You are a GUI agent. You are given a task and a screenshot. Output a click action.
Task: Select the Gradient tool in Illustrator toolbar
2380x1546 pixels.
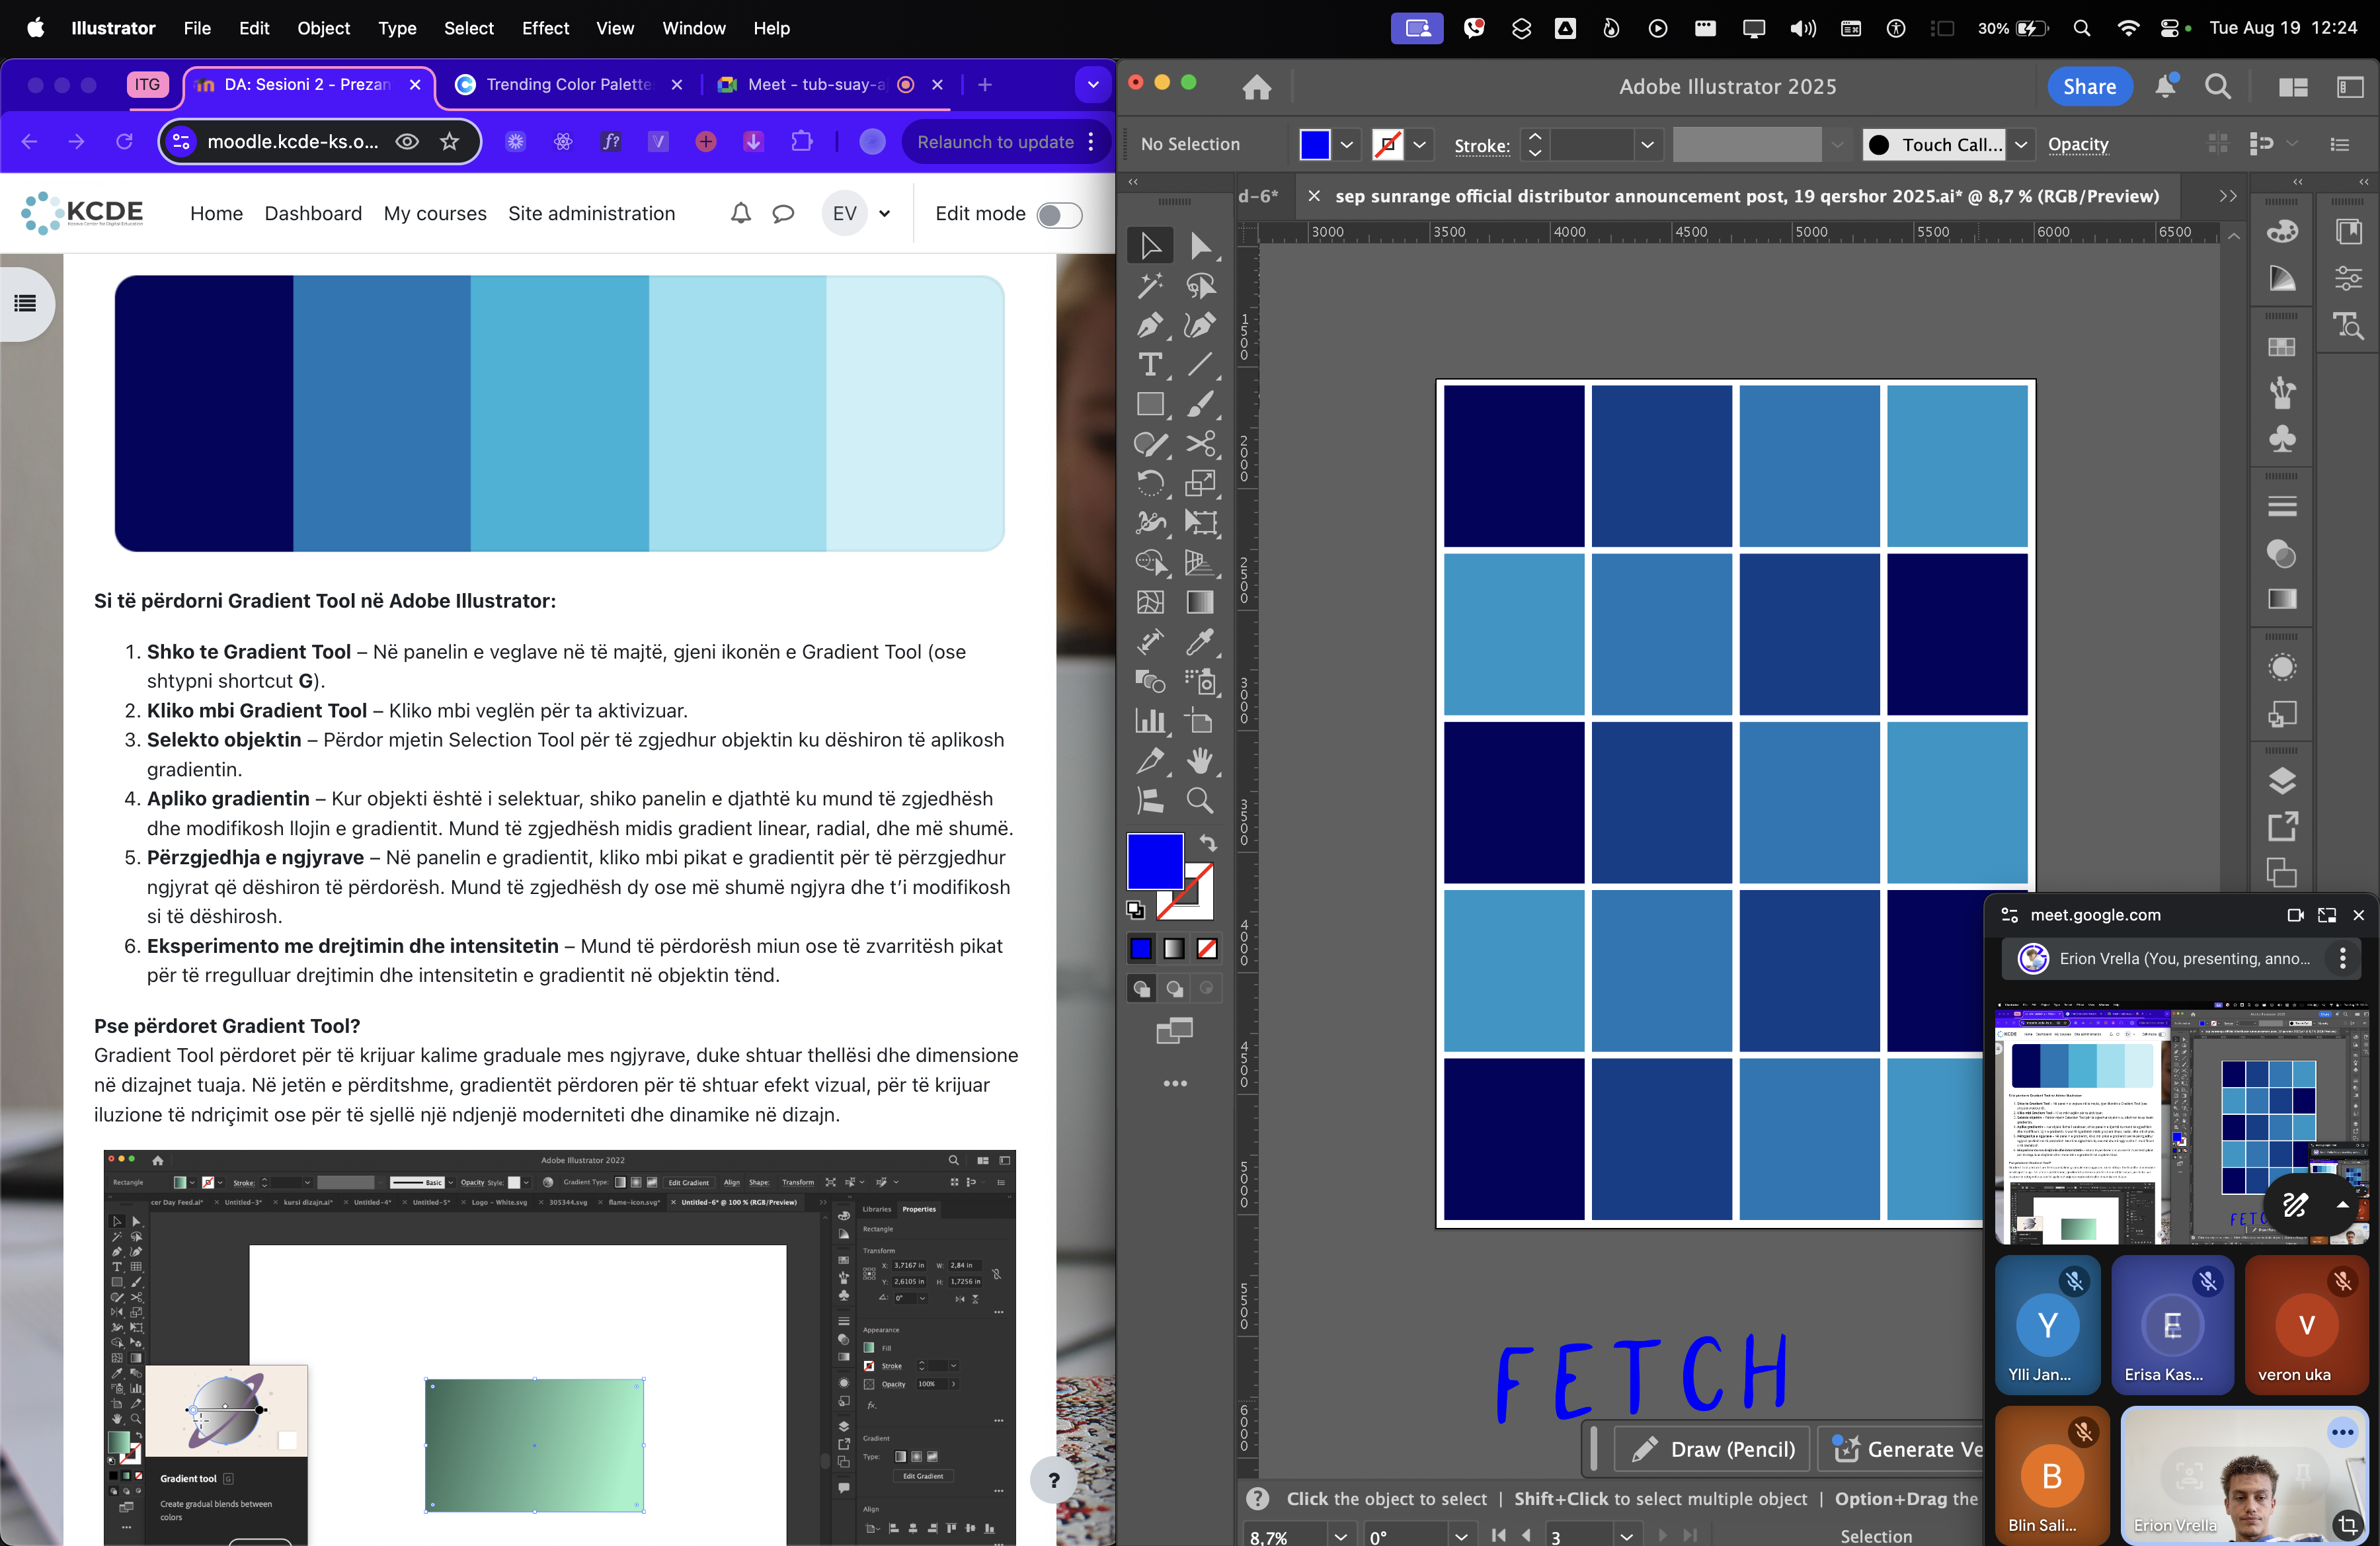click(x=1200, y=602)
